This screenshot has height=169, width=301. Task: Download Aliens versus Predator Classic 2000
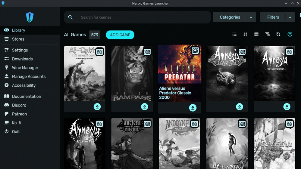coord(193,108)
